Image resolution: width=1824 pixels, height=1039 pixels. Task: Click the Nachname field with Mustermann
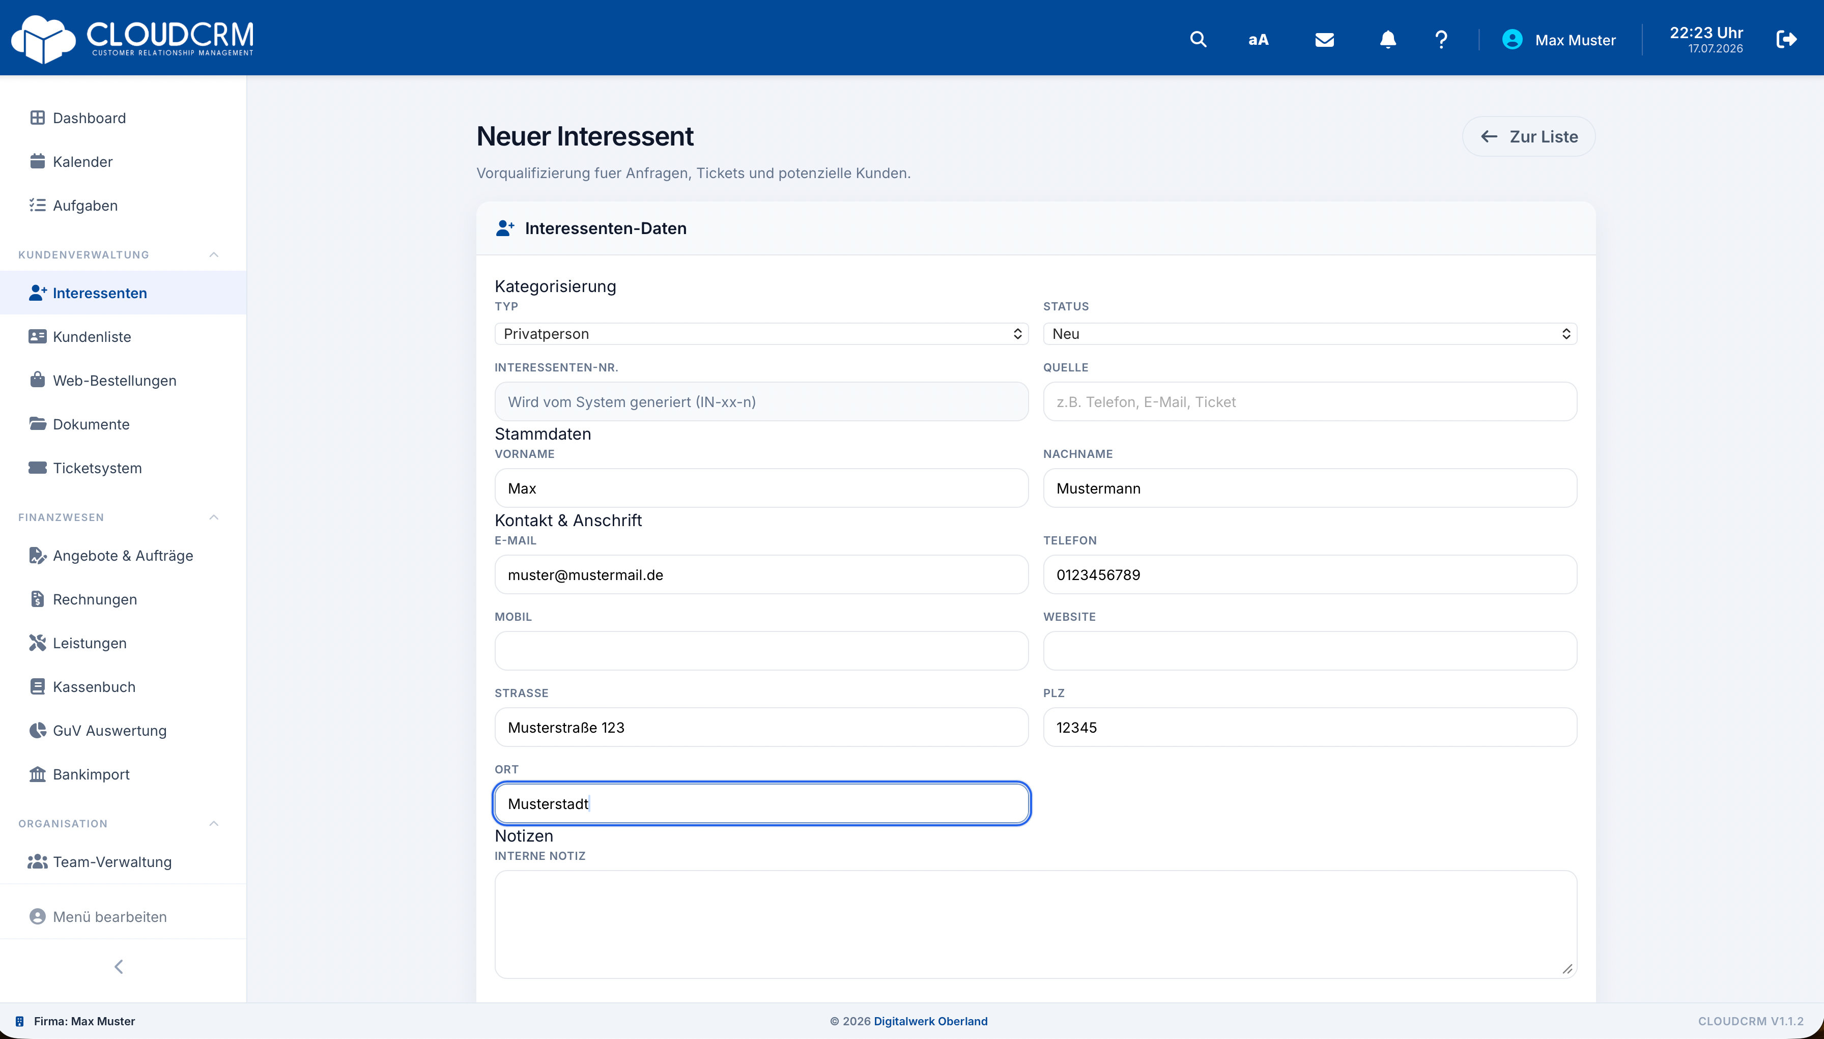click(1309, 487)
